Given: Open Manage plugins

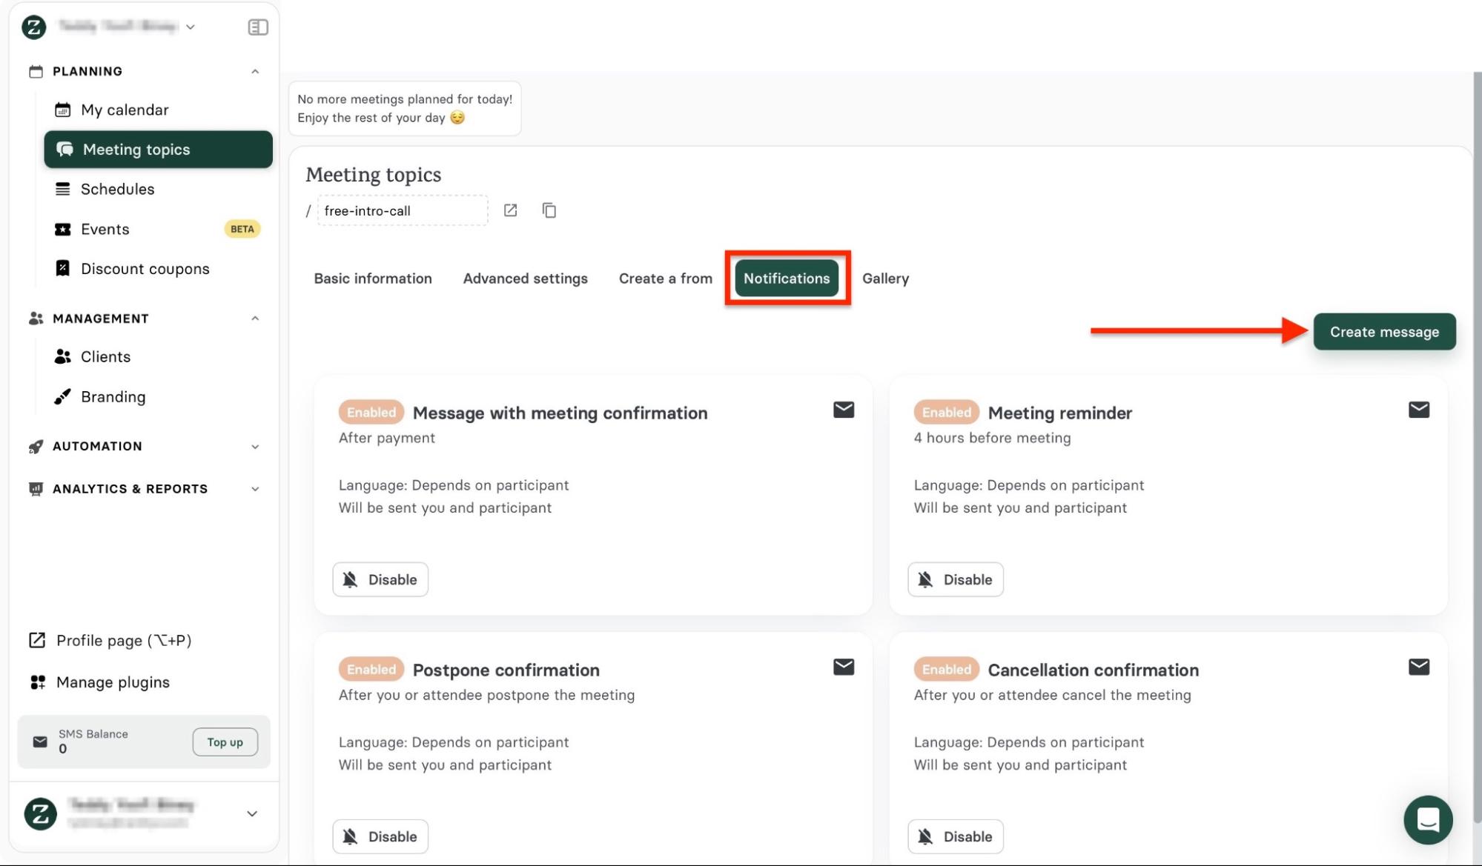Looking at the screenshot, I should pos(113,682).
